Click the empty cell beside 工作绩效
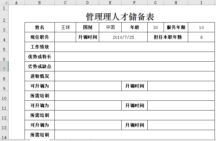 [134, 47]
